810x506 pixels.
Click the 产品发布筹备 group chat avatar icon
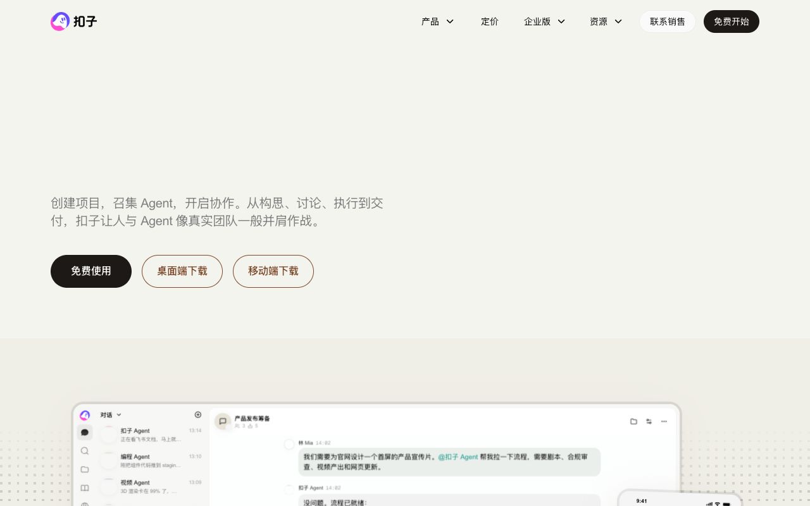click(223, 421)
